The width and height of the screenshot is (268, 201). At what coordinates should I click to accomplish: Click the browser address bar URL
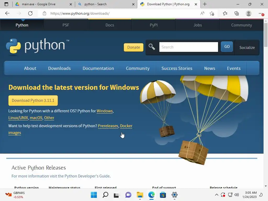(x=80, y=13)
